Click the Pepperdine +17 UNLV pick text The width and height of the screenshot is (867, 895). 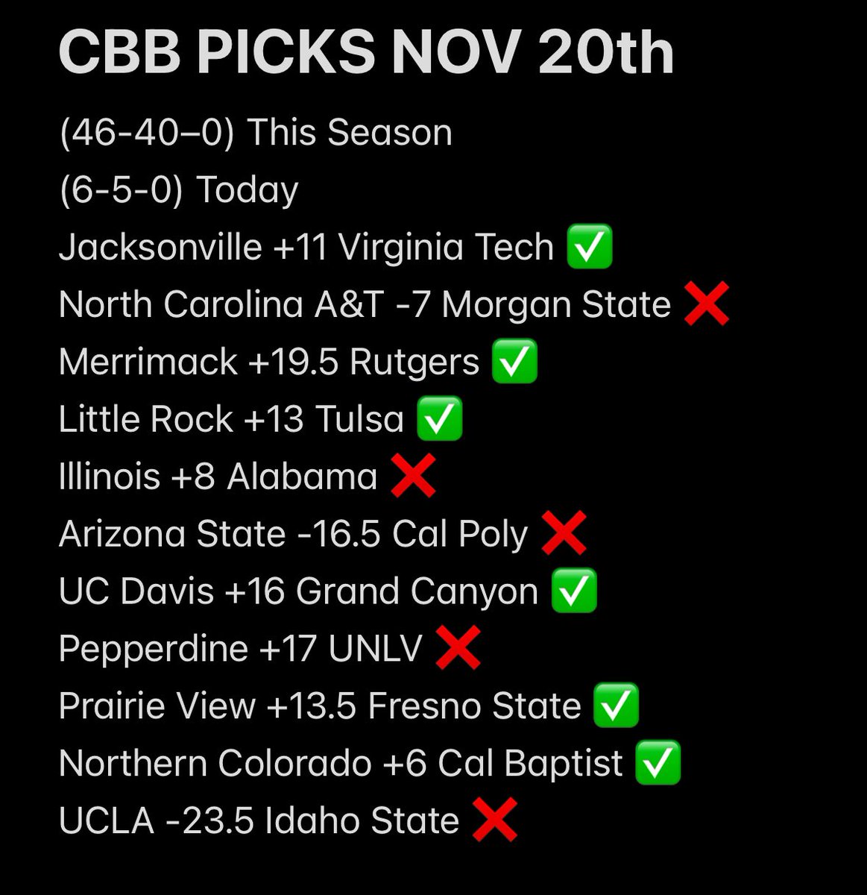click(x=241, y=649)
